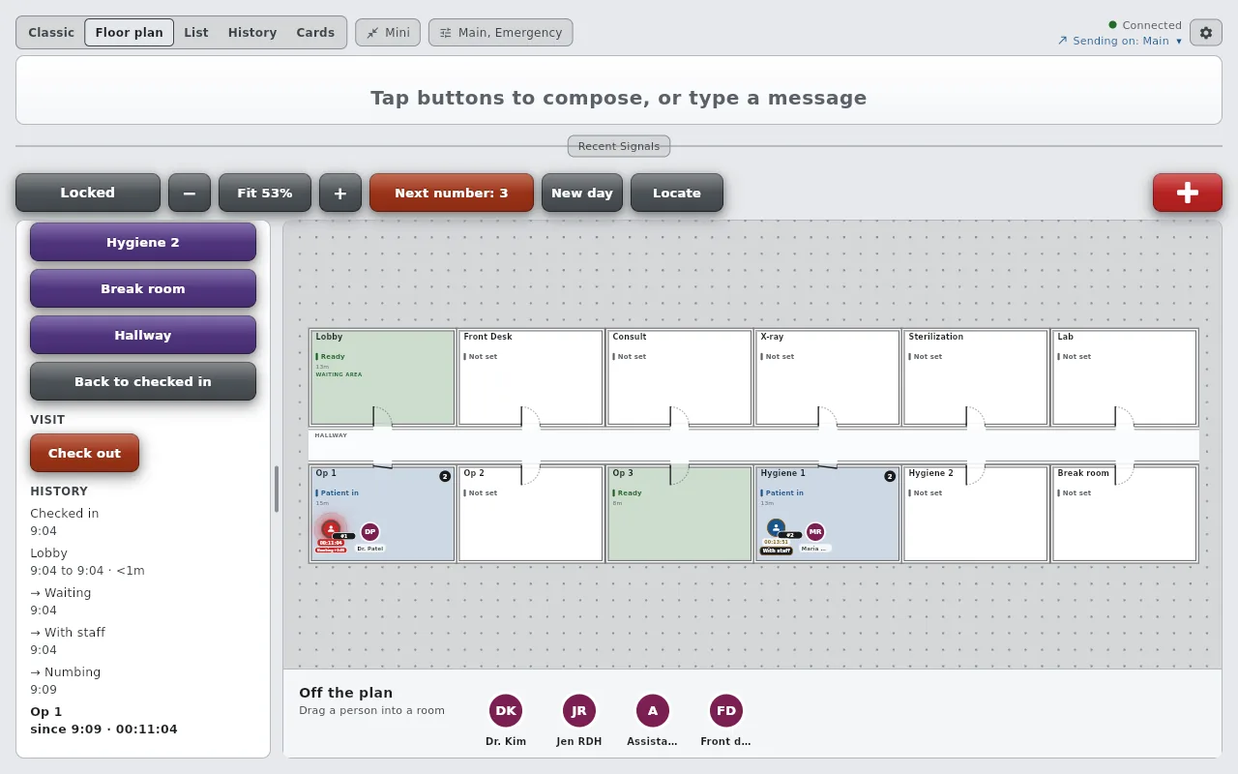Click the Fit 53% zoom button

[265, 193]
